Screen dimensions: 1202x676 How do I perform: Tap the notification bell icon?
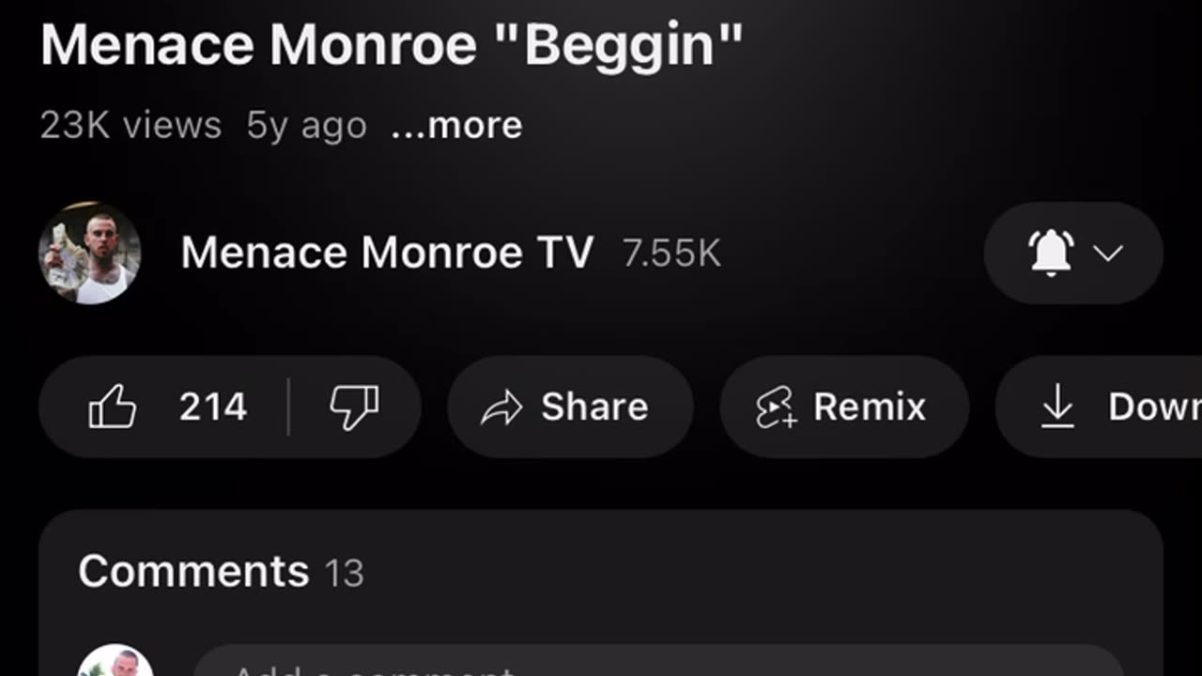coord(1052,253)
